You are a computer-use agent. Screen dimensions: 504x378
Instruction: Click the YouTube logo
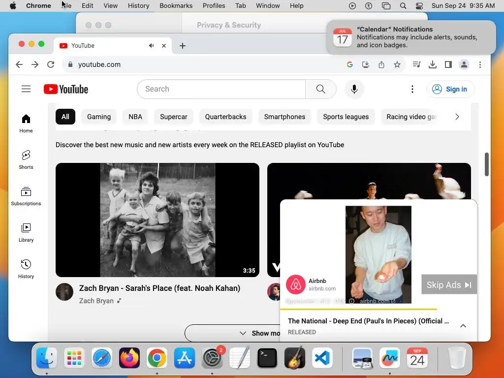point(66,89)
